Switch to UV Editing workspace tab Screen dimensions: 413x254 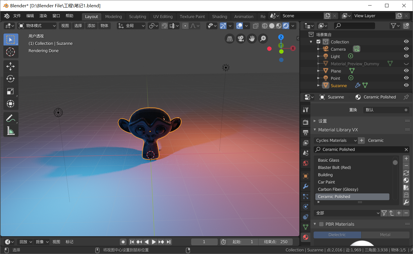163,17
